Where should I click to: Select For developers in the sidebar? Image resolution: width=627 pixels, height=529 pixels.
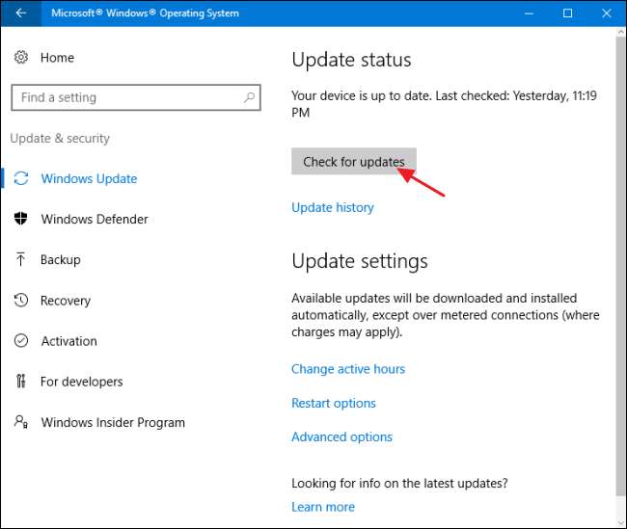[x=81, y=382]
